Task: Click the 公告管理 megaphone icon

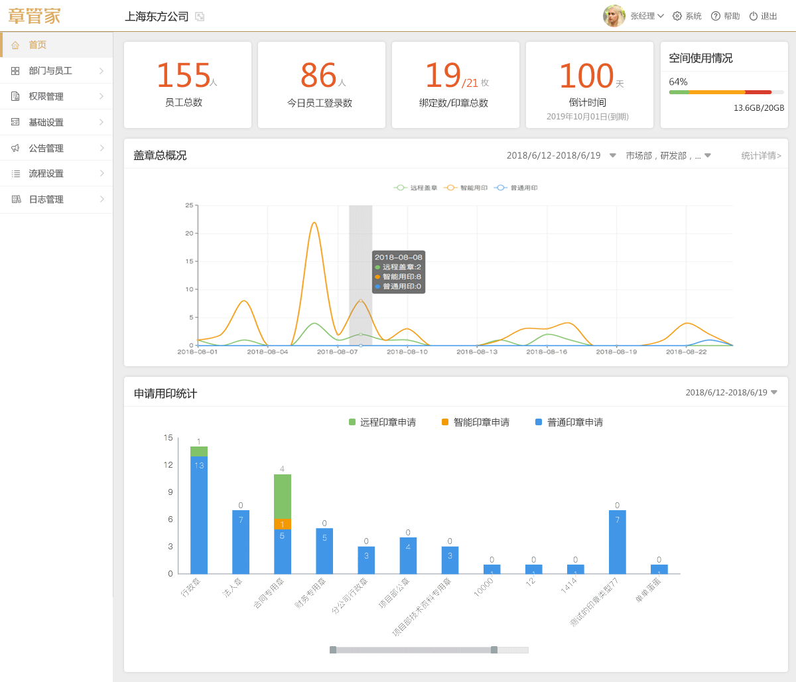Action: [15, 149]
